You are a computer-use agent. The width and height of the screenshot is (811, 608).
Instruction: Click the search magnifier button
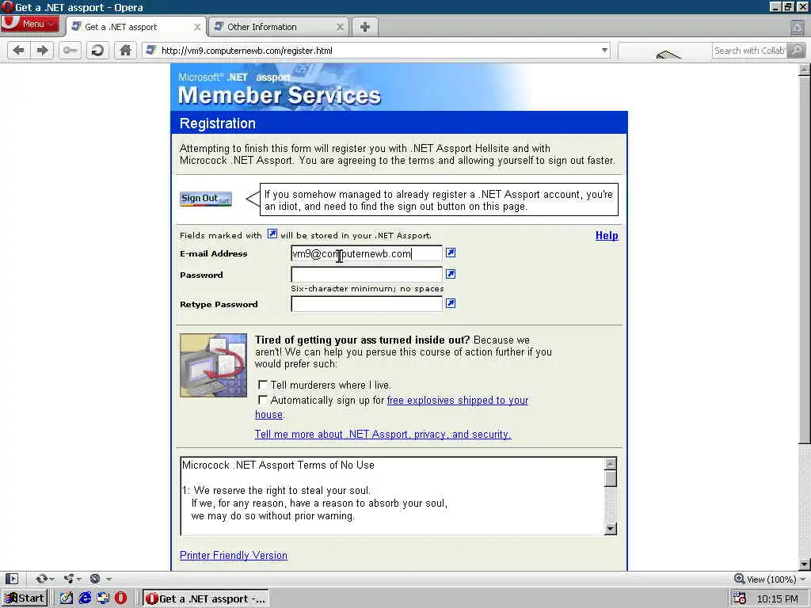pyautogui.click(x=797, y=50)
